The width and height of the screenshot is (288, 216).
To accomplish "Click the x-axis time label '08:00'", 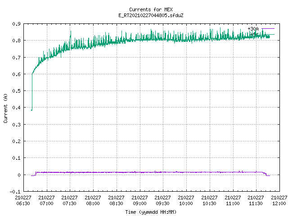I will tap(93, 203).
